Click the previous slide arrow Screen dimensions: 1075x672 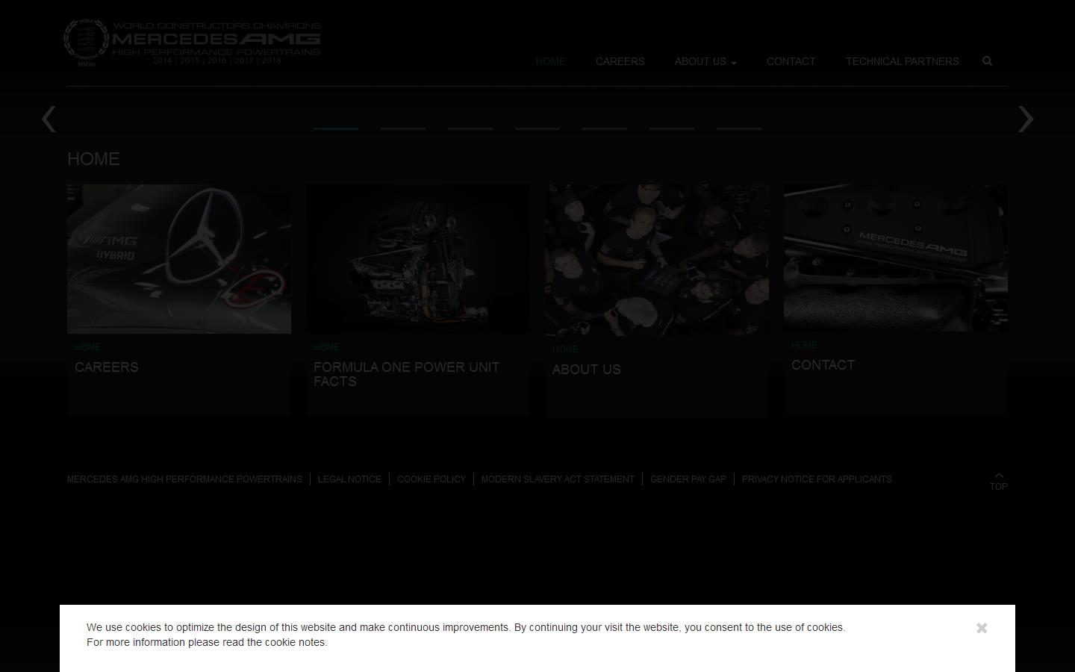pos(48,119)
